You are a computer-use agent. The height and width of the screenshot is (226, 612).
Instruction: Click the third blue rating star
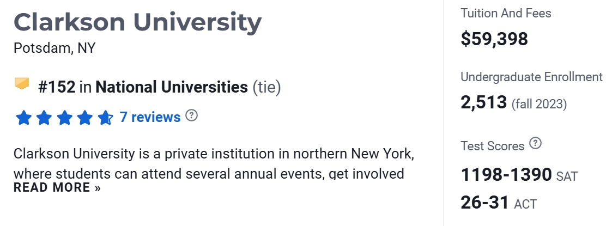(64, 117)
